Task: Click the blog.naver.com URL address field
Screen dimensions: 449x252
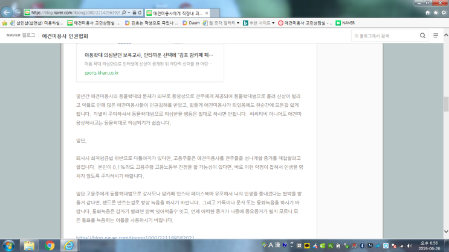Action: pyautogui.click(x=76, y=13)
